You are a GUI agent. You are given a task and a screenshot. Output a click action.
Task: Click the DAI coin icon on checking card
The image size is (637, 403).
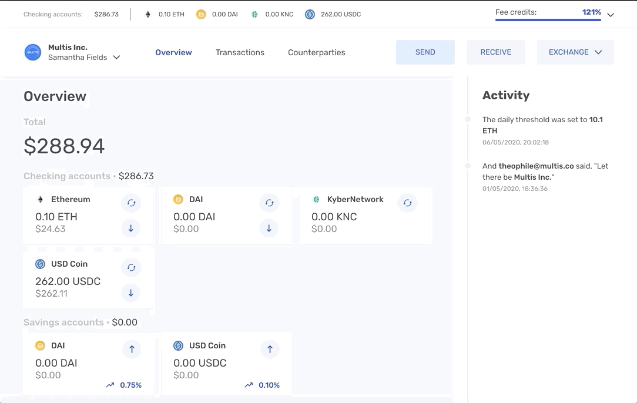point(178,200)
